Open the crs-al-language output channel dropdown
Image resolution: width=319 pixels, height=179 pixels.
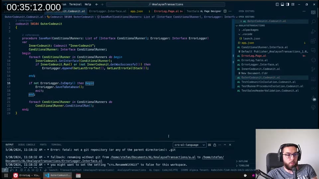click(x=189, y=145)
